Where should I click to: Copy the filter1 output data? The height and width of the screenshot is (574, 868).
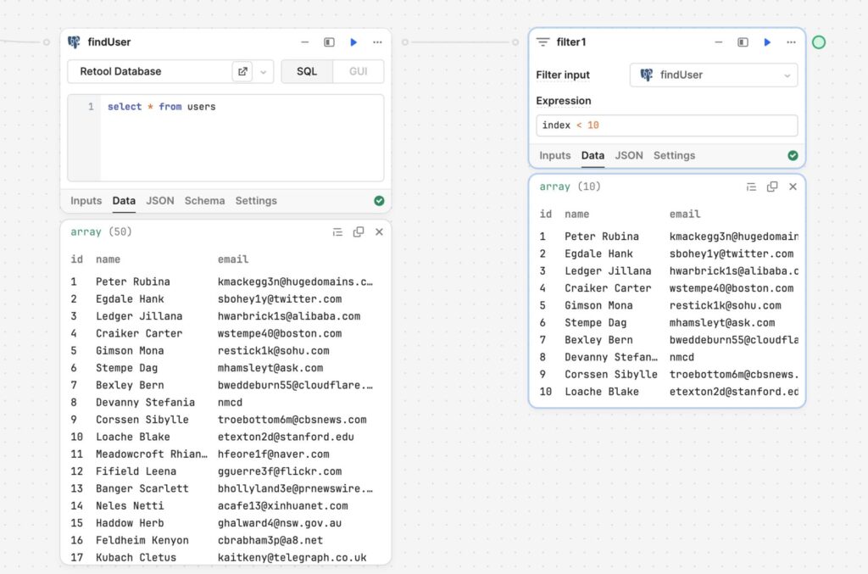tap(772, 186)
